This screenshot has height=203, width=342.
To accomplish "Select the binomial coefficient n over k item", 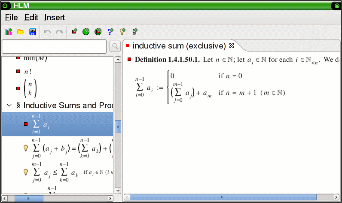I will (x=31, y=88).
